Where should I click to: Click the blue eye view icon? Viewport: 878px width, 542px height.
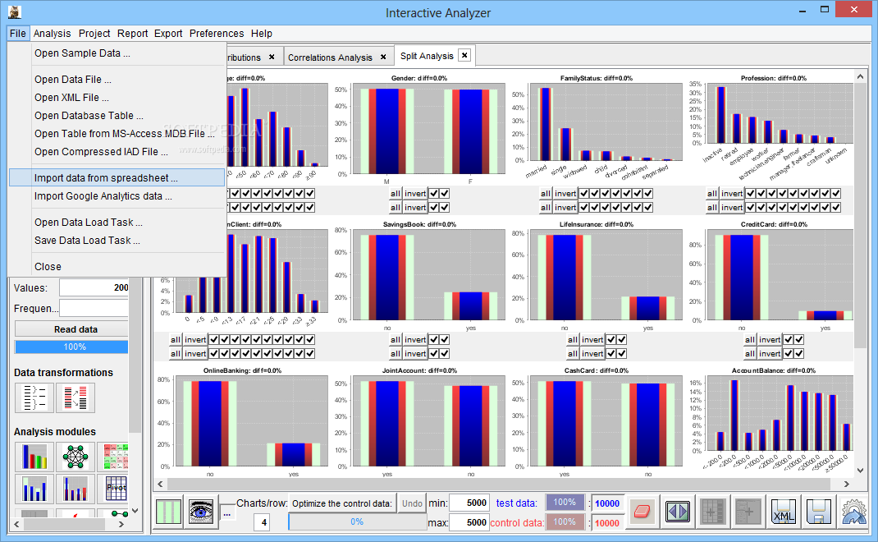pyautogui.click(x=201, y=511)
